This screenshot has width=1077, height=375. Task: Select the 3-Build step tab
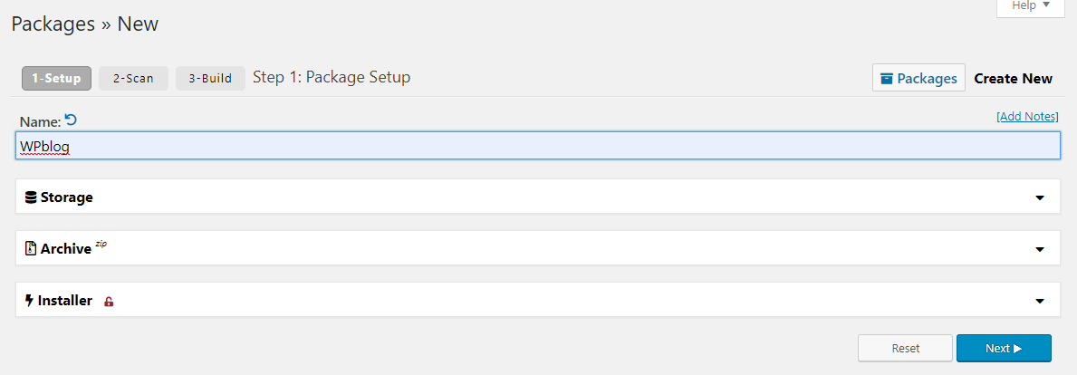click(x=210, y=78)
